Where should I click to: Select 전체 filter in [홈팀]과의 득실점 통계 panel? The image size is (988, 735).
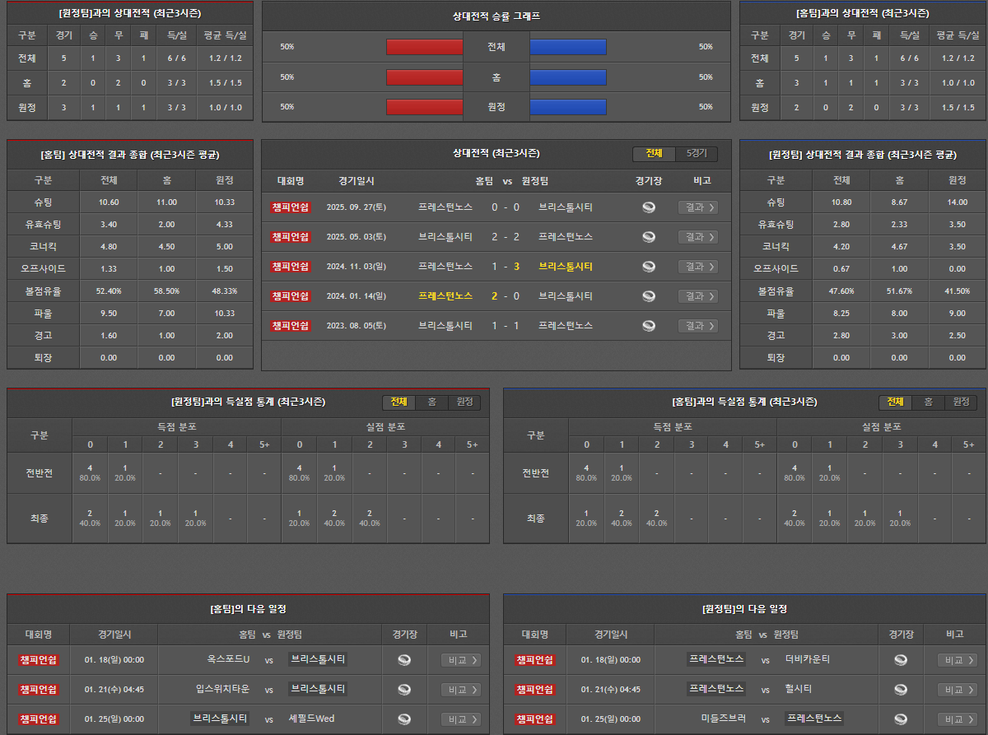[895, 402]
